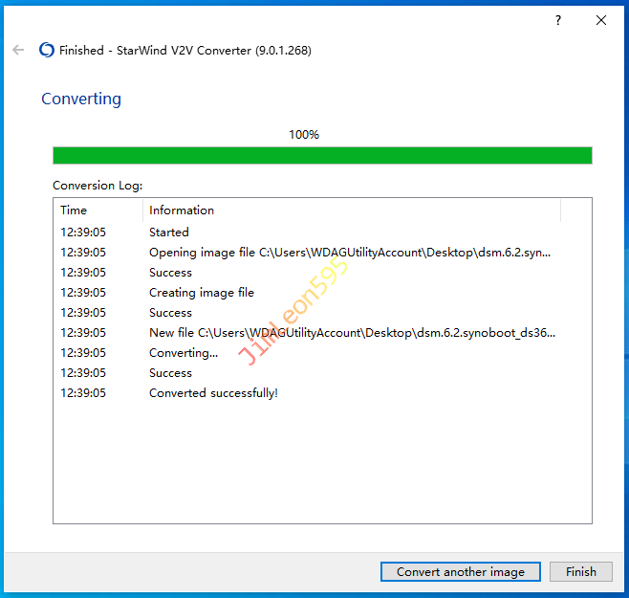Click the StarWind logo icon
Viewport: 629px width, 598px height.
(46, 50)
